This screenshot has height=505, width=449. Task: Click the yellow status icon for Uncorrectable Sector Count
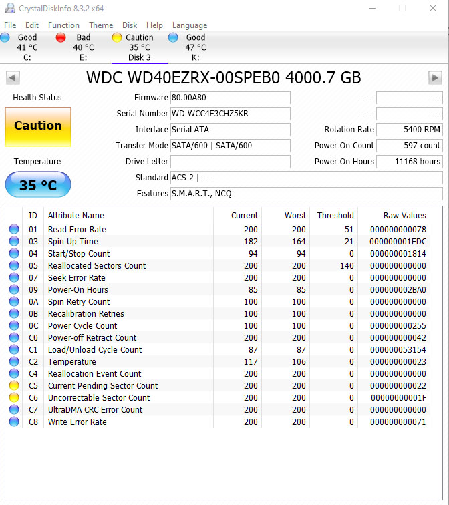(13, 398)
